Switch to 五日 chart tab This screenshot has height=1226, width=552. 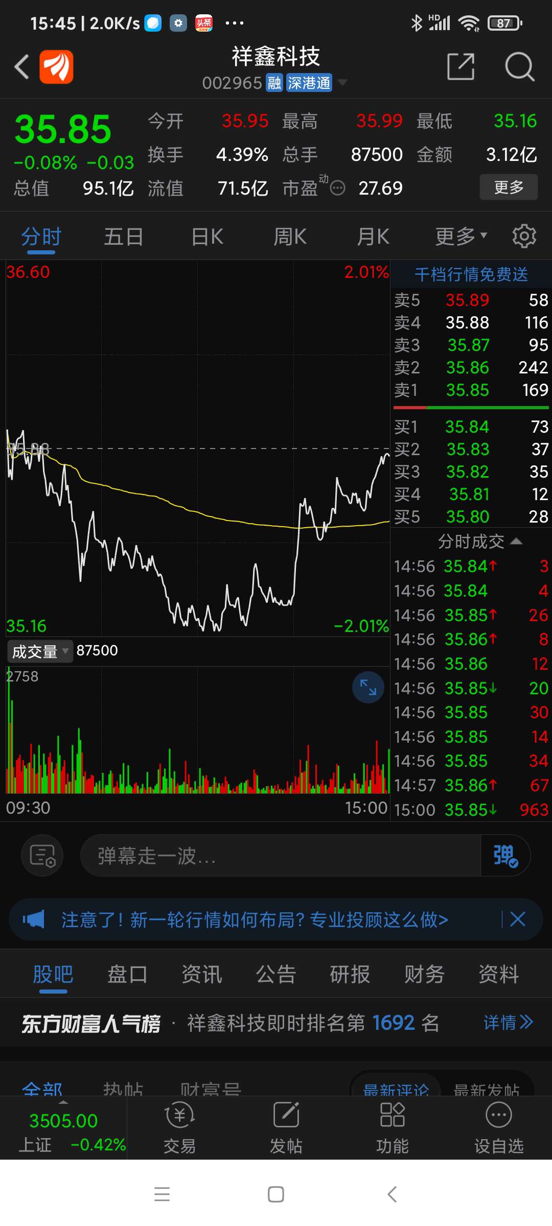click(x=124, y=237)
